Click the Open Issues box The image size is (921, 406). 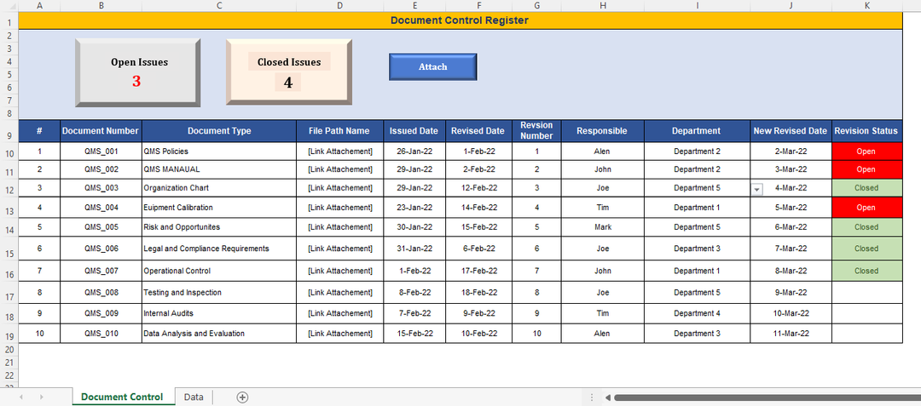138,72
